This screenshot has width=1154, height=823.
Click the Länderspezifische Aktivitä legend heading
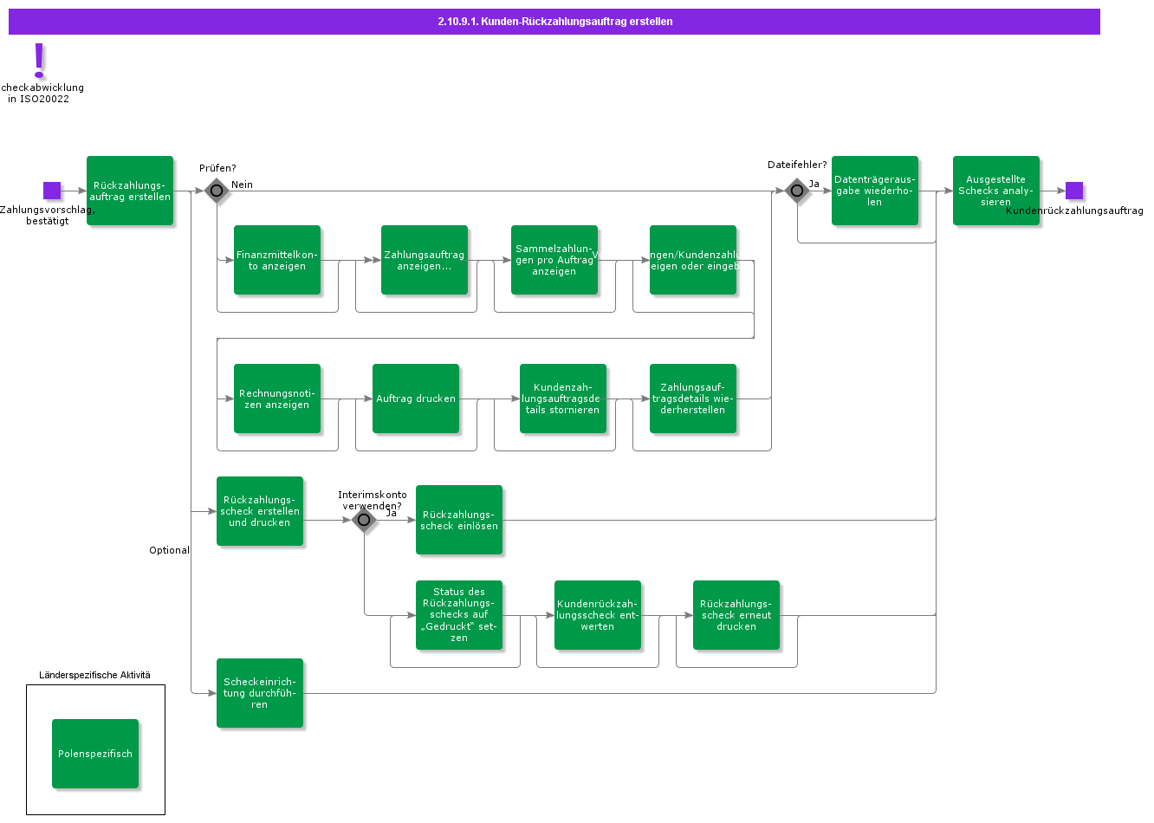pyautogui.click(x=94, y=675)
